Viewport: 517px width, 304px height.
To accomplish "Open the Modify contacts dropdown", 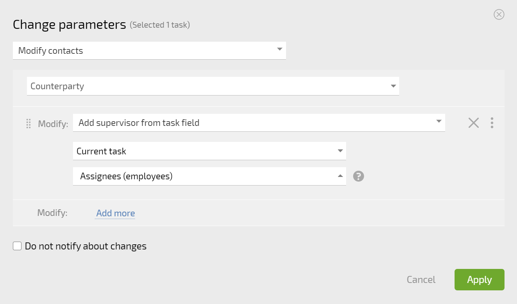I will click(149, 51).
